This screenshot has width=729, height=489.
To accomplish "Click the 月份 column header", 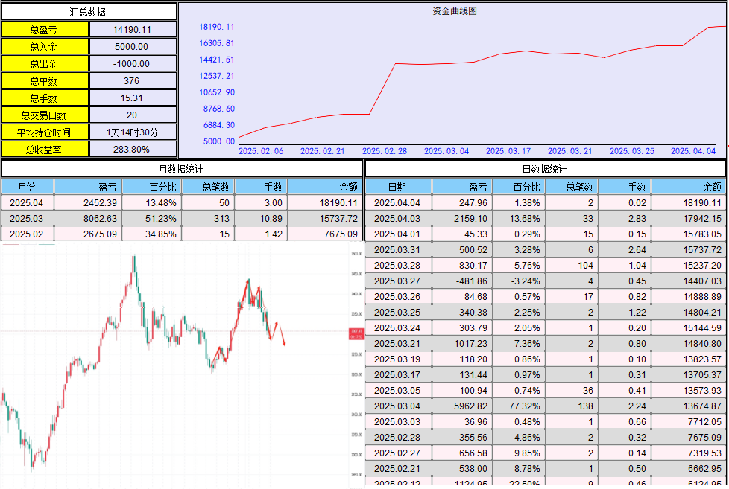I will click(x=28, y=187).
